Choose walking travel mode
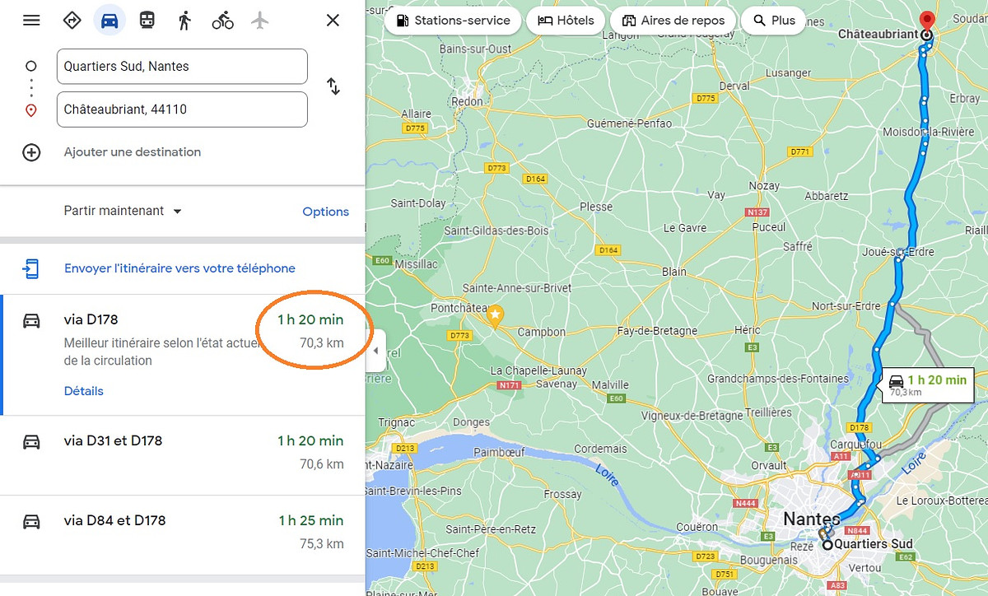988x596 pixels. tap(184, 21)
